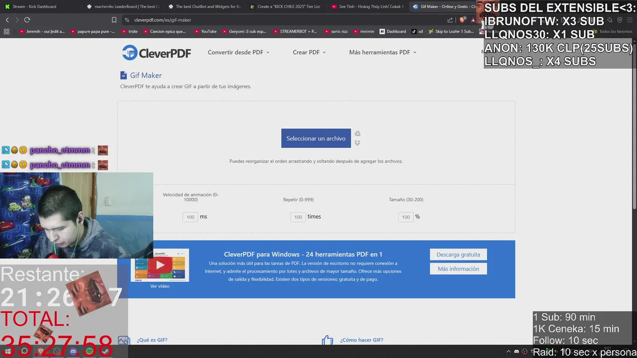637x358 pixels.
Task: Click the Brave shield icon
Action: 463,20
